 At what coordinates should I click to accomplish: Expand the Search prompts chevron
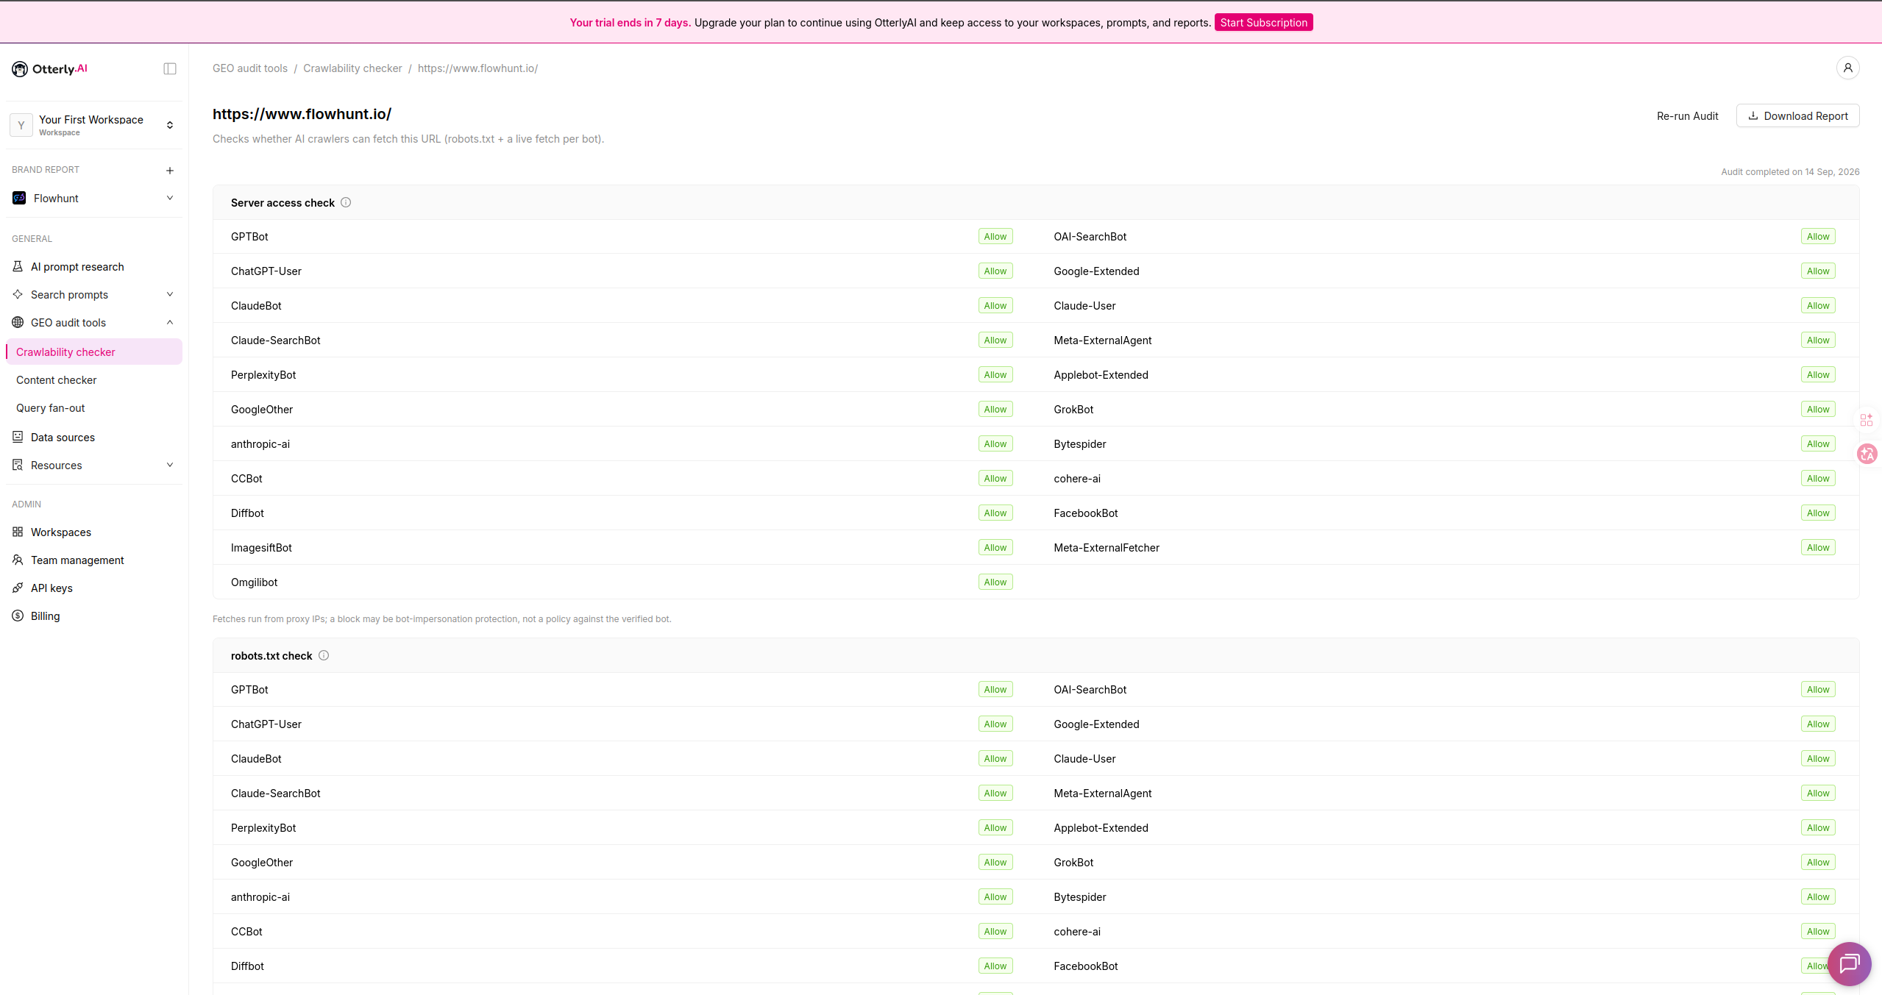[170, 294]
